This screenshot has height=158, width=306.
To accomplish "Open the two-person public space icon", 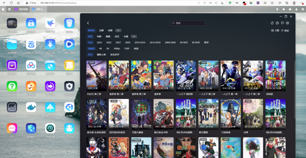I will tap(69, 128).
